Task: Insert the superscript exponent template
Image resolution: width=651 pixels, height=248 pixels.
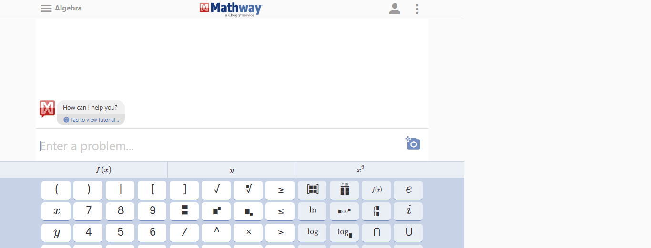Action: 216,211
